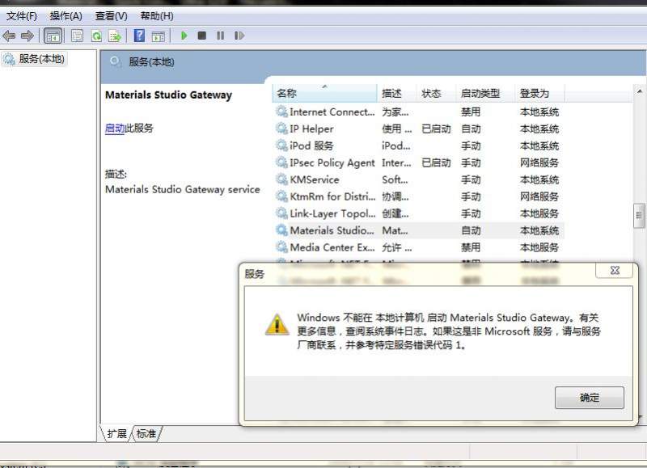Switch to the 标准 tab
Image resolution: width=647 pixels, height=468 pixels.
[146, 434]
